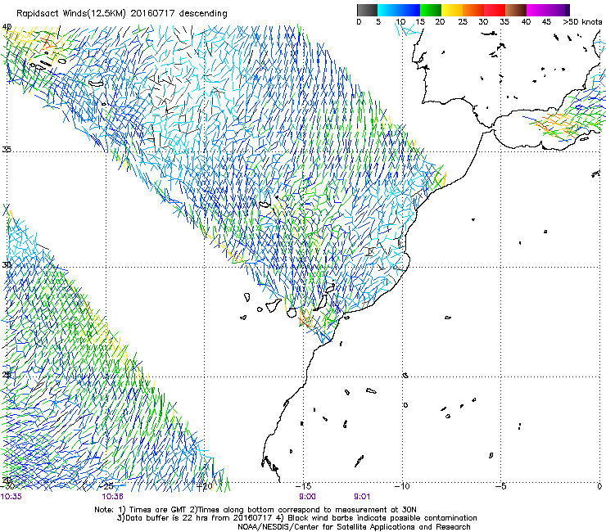
Task: Click the longitude axis label '-15'
Action: point(304,486)
